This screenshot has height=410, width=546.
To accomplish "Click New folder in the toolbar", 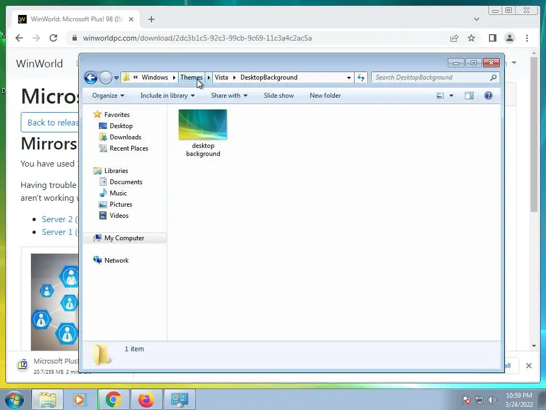I will pos(325,96).
